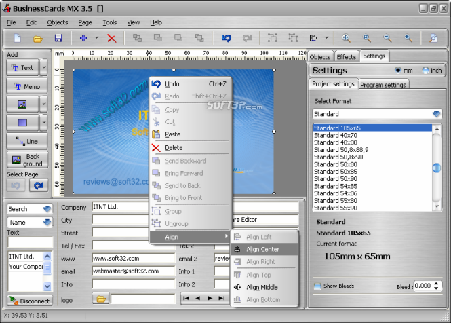The width and height of the screenshot is (451, 323).
Task: Click the format list scrollbar thumb
Action: [x=436, y=168]
